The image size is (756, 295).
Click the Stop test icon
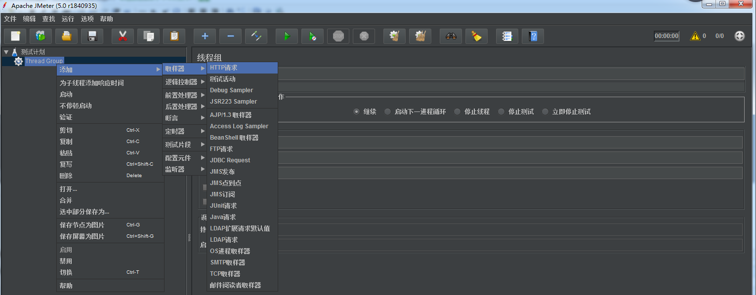338,36
